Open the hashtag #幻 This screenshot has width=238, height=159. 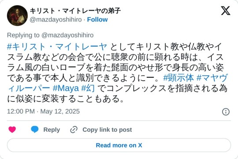[88, 88]
